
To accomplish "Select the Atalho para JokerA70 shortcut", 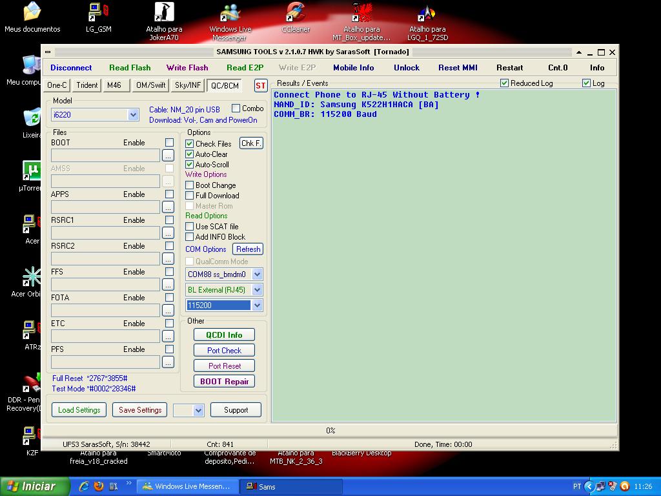I will (x=164, y=21).
